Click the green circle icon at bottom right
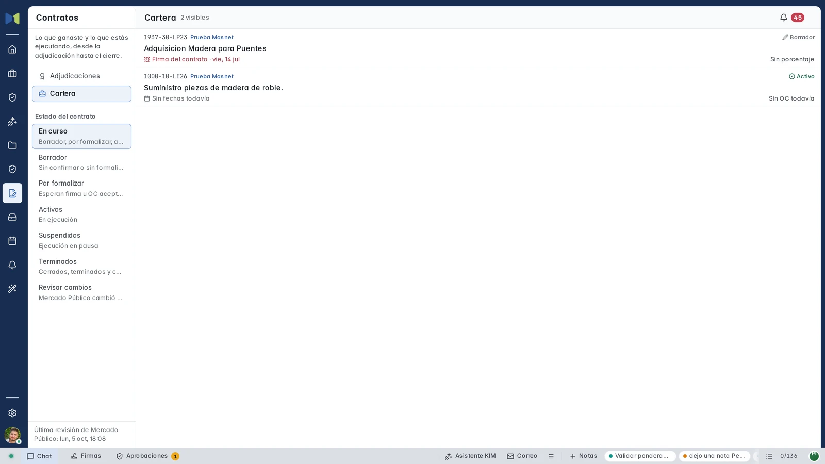The width and height of the screenshot is (825, 464). 814,456
